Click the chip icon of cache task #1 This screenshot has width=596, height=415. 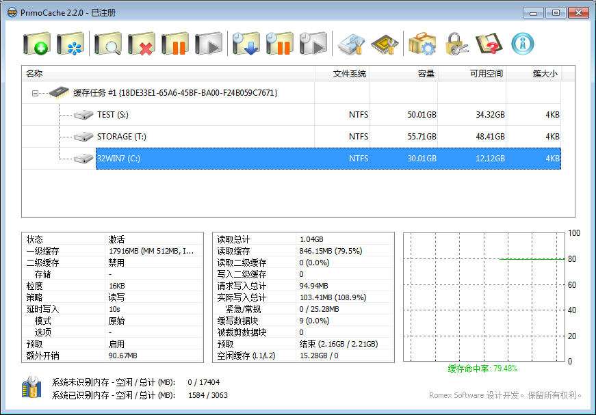[x=60, y=92]
